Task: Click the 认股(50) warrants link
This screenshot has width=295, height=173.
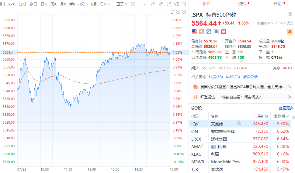Action: (x=216, y=77)
